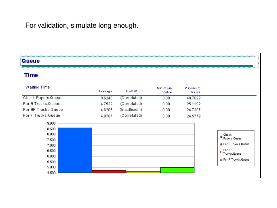Click For F Trucks.Queue legend text
This screenshot has width=277, height=208.
point(236,160)
